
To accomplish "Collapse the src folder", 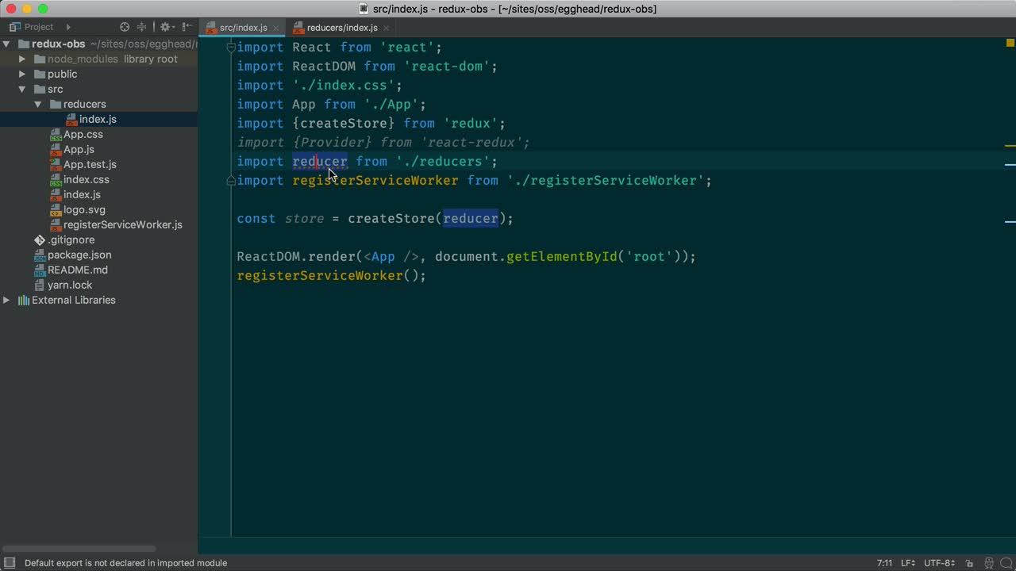I will (22, 90).
